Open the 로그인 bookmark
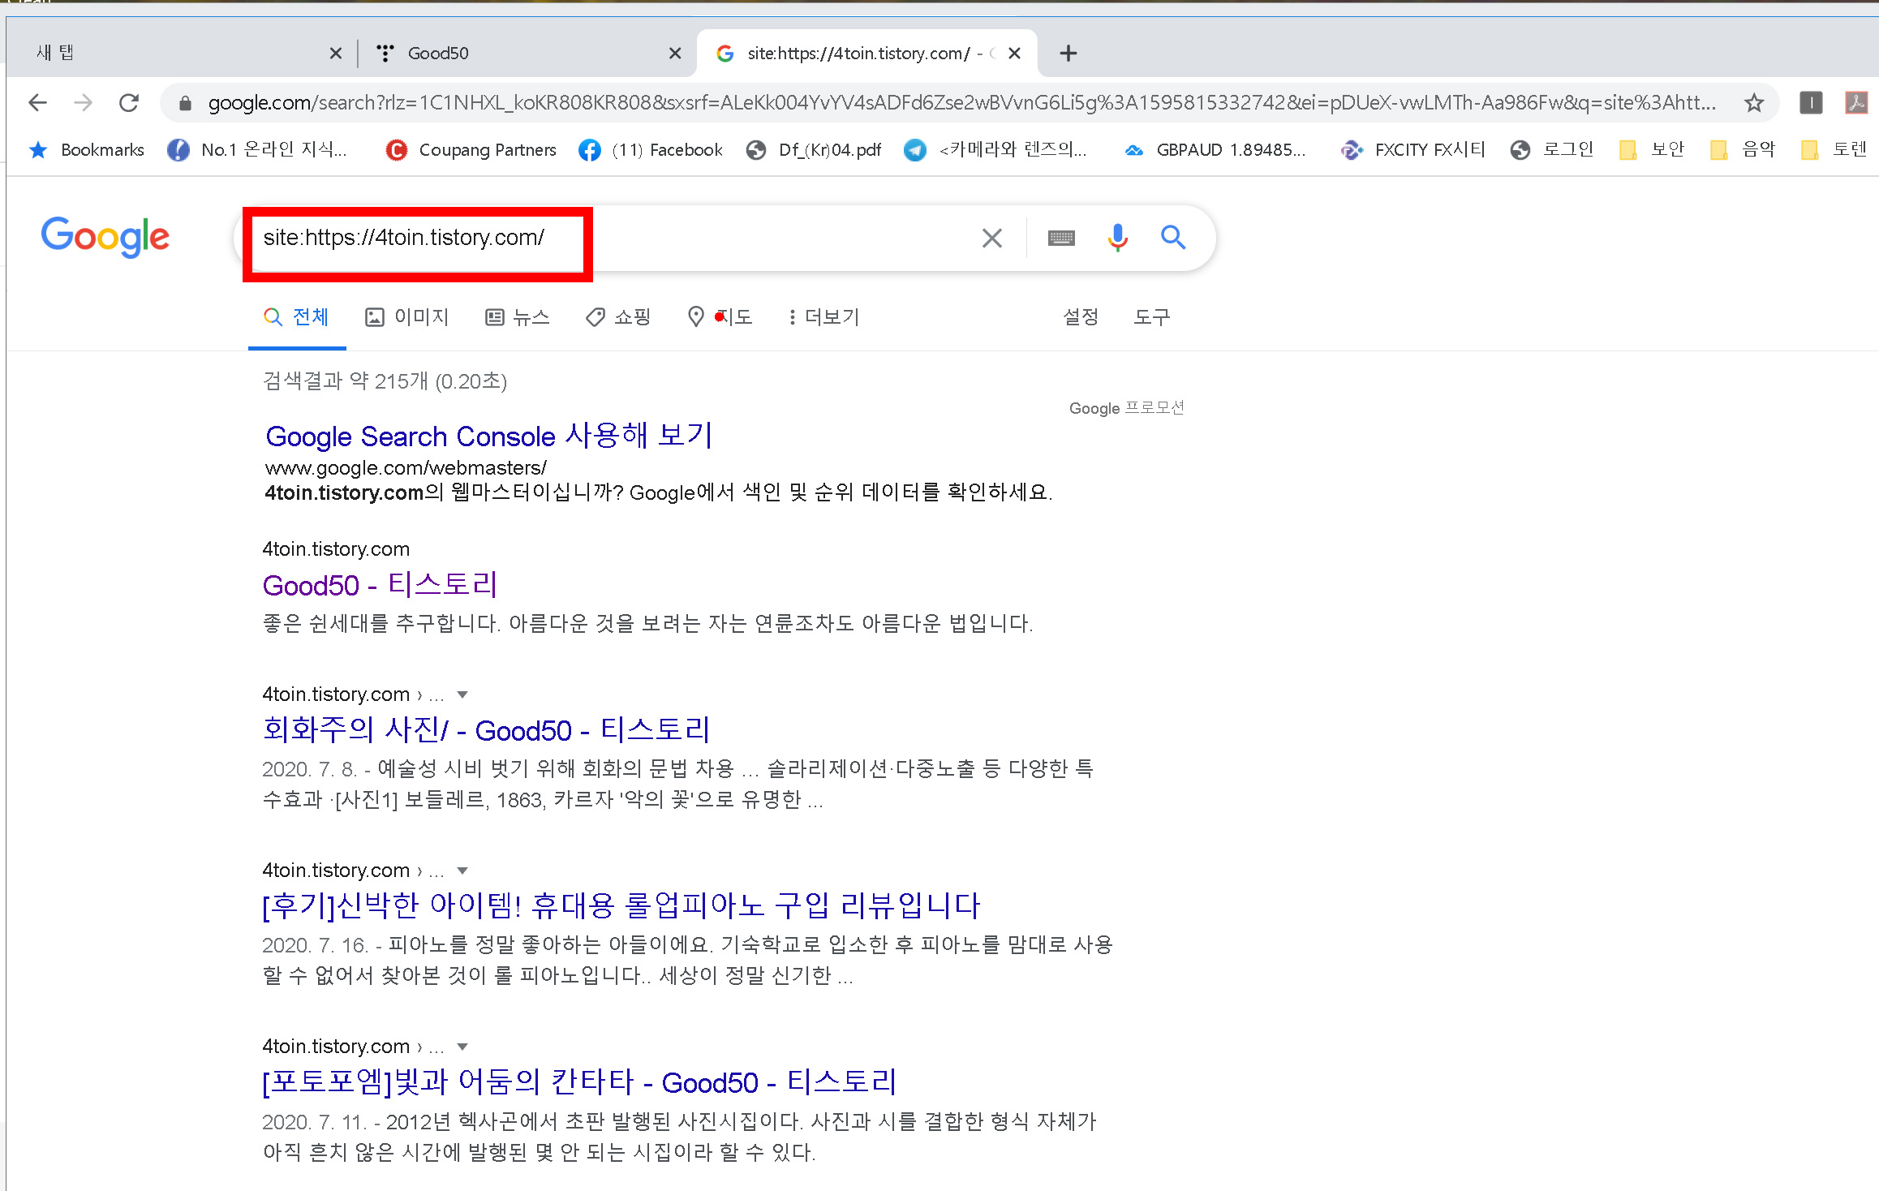The image size is (1879, 1191). (1552, 150)
